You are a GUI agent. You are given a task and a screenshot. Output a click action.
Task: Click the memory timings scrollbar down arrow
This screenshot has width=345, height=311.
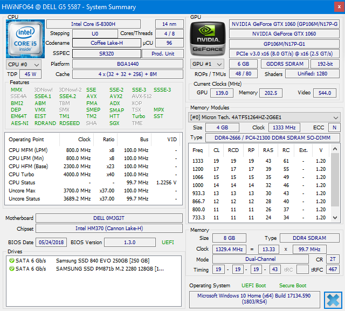(x=335, y=218)
